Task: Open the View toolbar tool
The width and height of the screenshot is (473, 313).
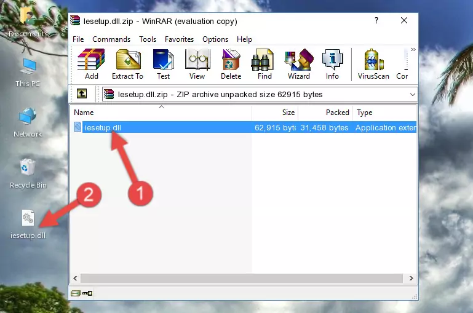Action: click(197, 64)
